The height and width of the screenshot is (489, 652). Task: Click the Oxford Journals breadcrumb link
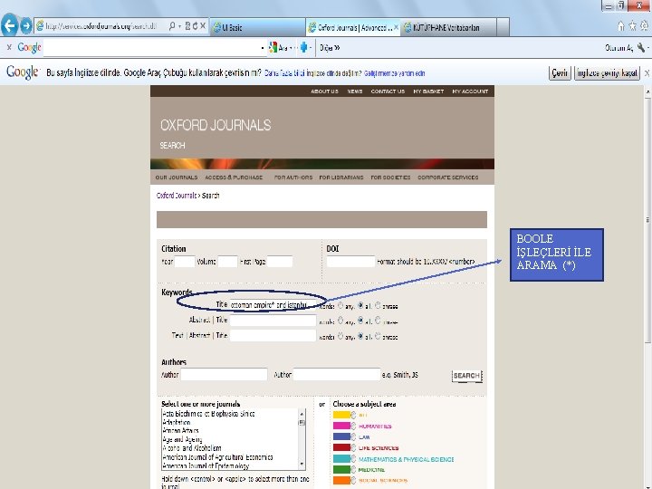click(177, 196)
